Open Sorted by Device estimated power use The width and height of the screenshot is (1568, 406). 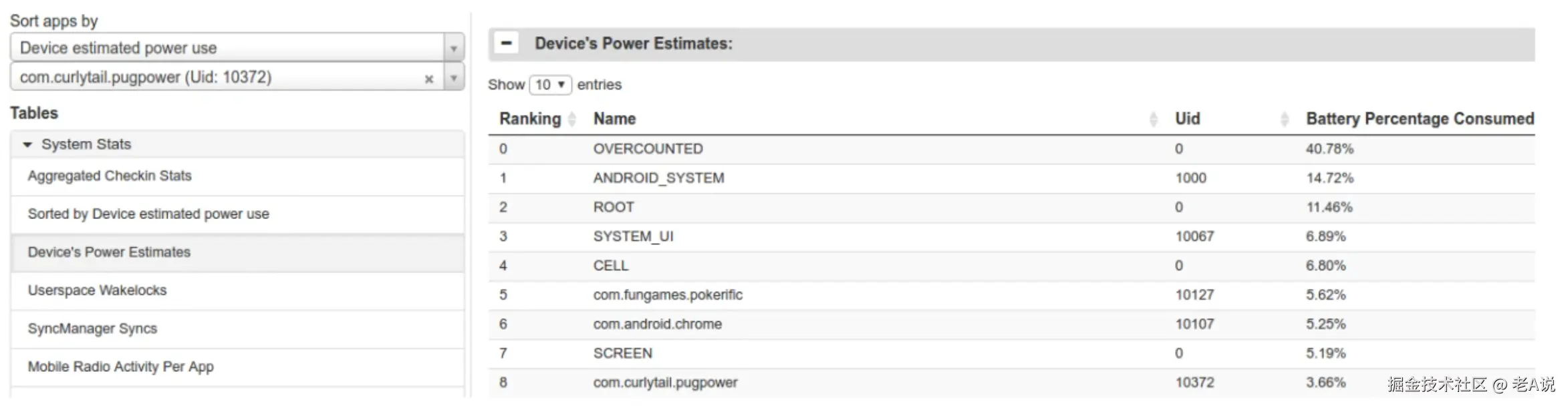tap(148, 214)
